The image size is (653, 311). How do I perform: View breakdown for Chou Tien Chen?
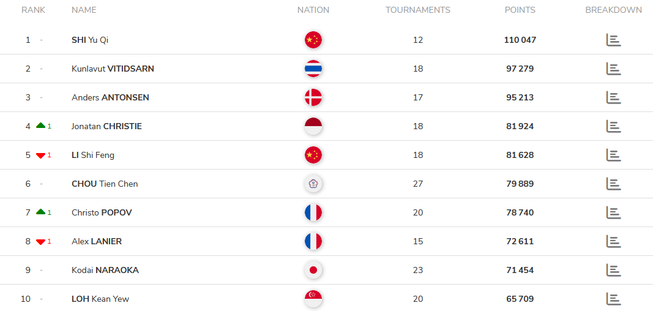[613, 184]
